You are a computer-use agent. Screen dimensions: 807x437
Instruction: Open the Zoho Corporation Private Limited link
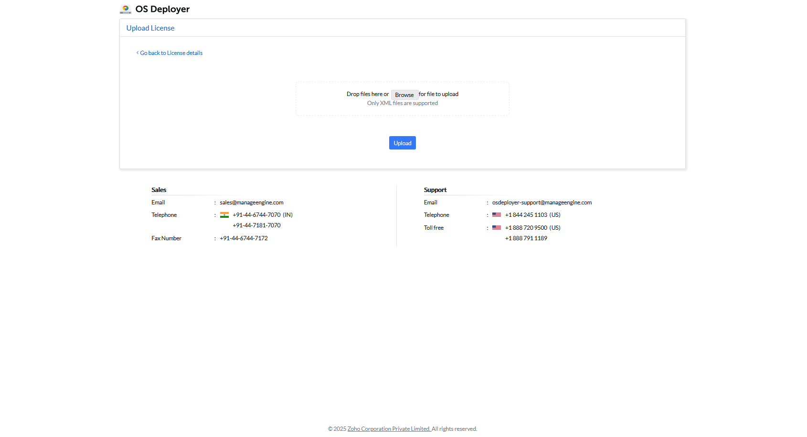click(x=389, y=428)
